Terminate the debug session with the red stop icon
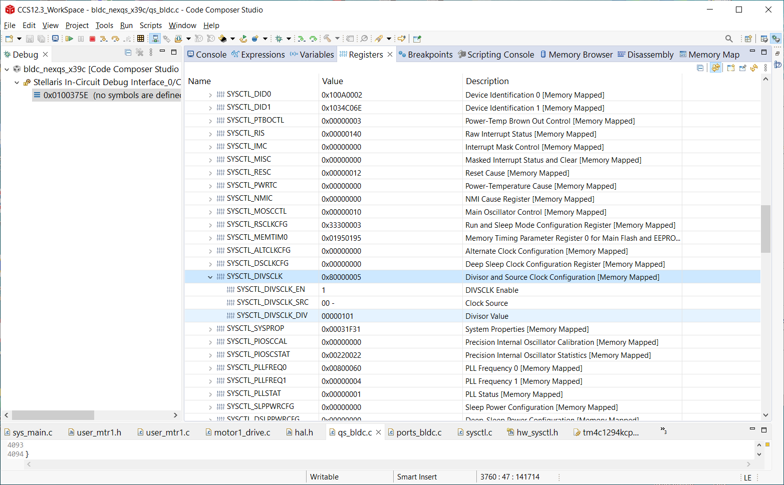Image resolution: width=784 pixels, height=485 pixels. (92, 39)
